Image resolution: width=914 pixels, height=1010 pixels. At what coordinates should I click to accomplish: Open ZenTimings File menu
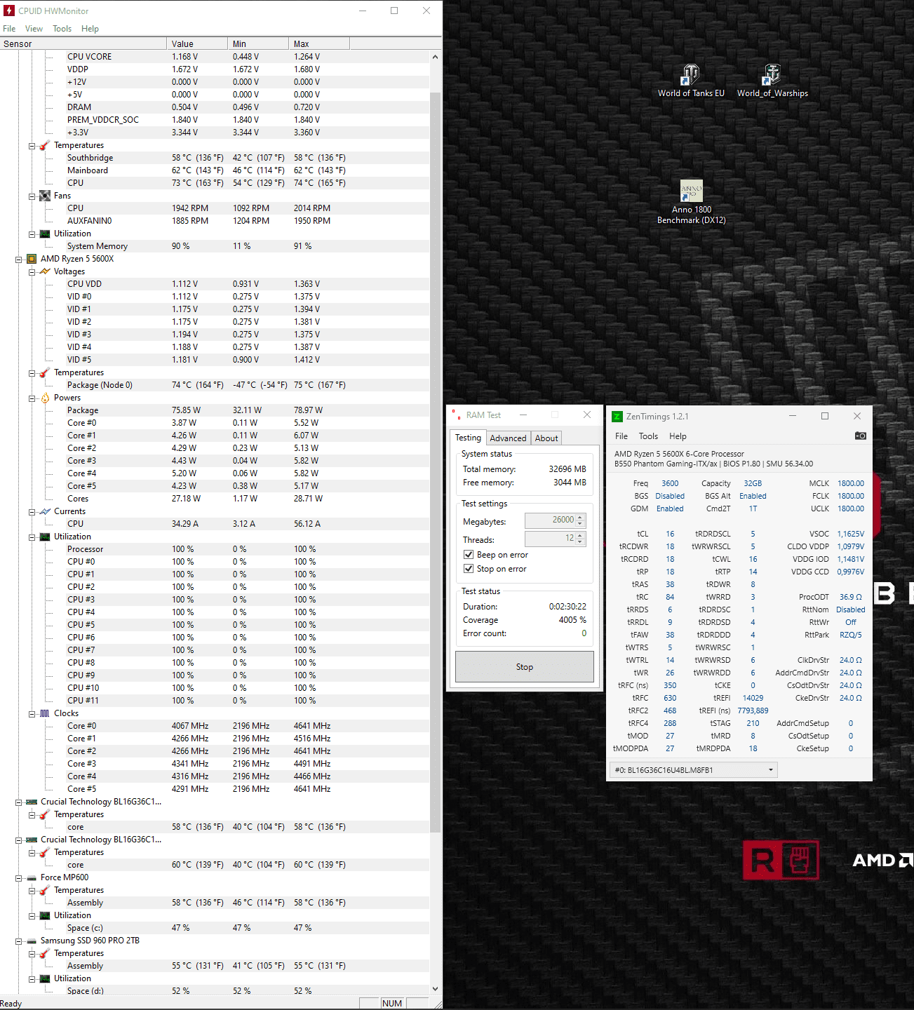(621, 436)
